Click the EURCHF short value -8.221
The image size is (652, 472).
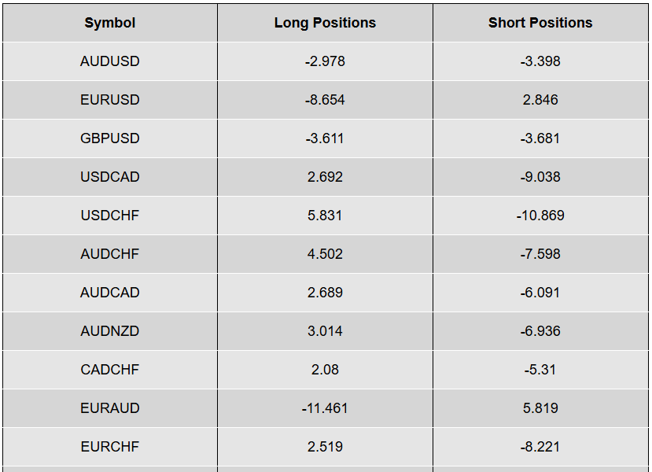(540, 447)
